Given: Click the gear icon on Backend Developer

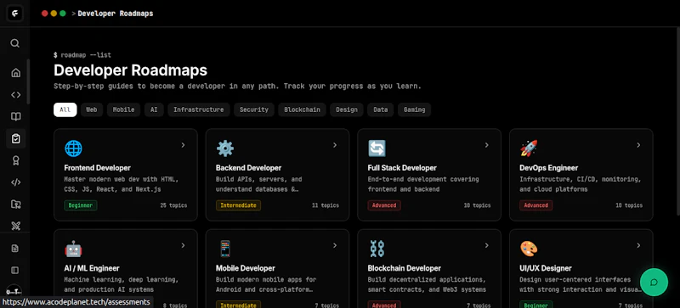Looking at the screenshot, I should tap(225, 148).
